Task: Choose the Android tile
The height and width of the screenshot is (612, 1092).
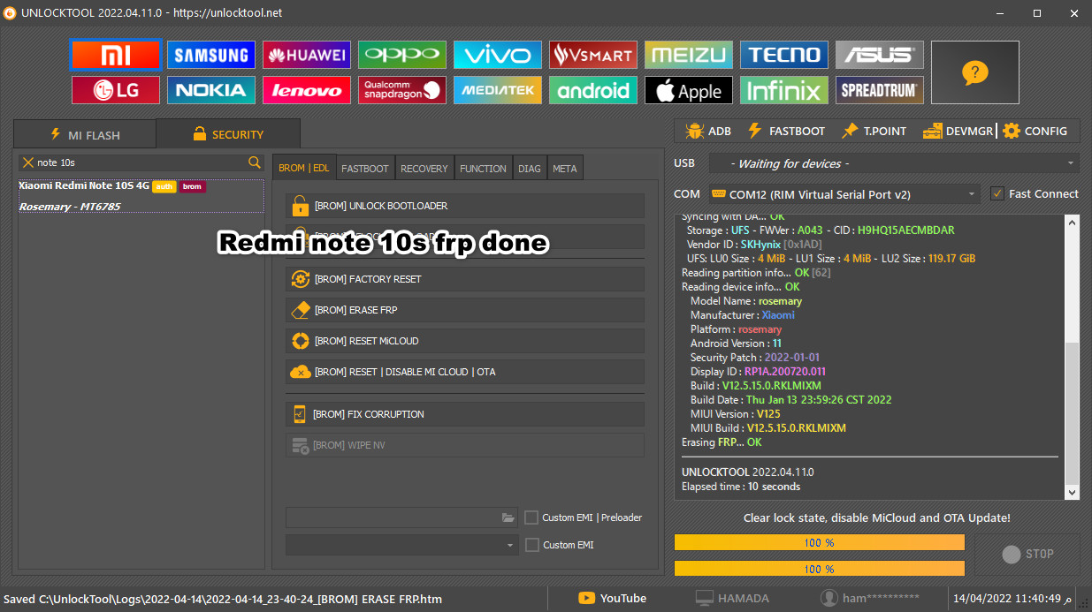Action: [592, 90]
